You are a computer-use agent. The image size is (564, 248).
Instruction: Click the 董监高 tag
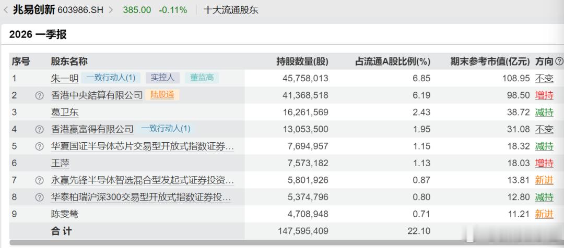tap(202, 78)
